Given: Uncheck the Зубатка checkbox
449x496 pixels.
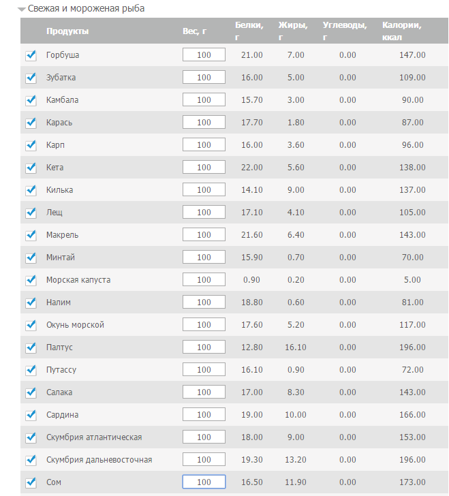Looking at the screenshot, I should tap(30, 78).
